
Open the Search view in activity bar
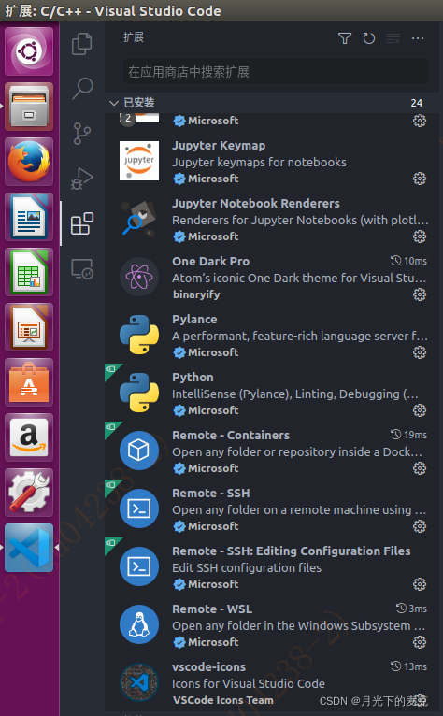point(82,89)
